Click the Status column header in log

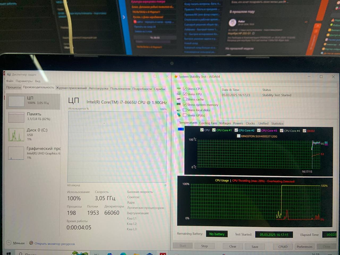(267, 90)
